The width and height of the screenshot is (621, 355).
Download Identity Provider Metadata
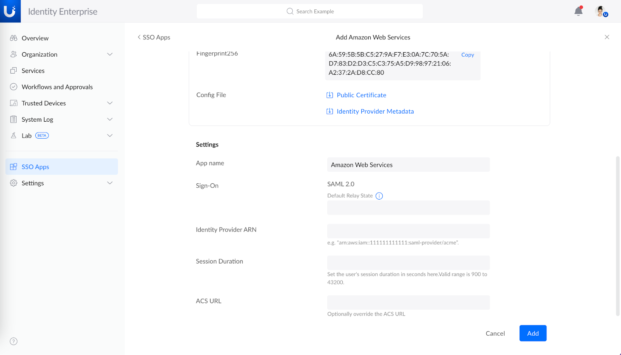[x=375, y=111]
